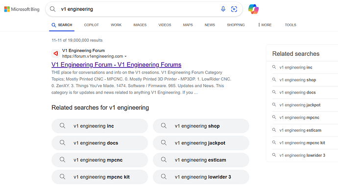
Task: Expand the dropdown arrow beside forum URL
Action: point(126,56)
